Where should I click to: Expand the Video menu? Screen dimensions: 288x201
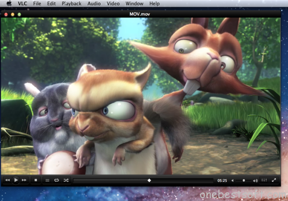click(x=114, y=4)
